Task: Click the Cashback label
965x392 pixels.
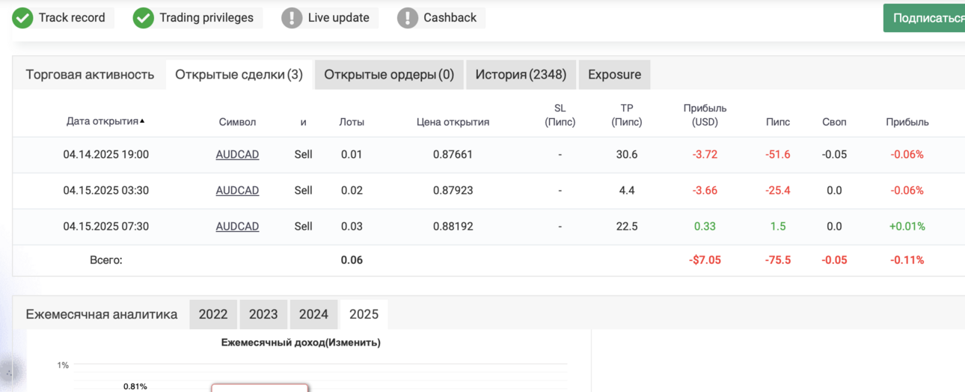Action: coord(450,18)
